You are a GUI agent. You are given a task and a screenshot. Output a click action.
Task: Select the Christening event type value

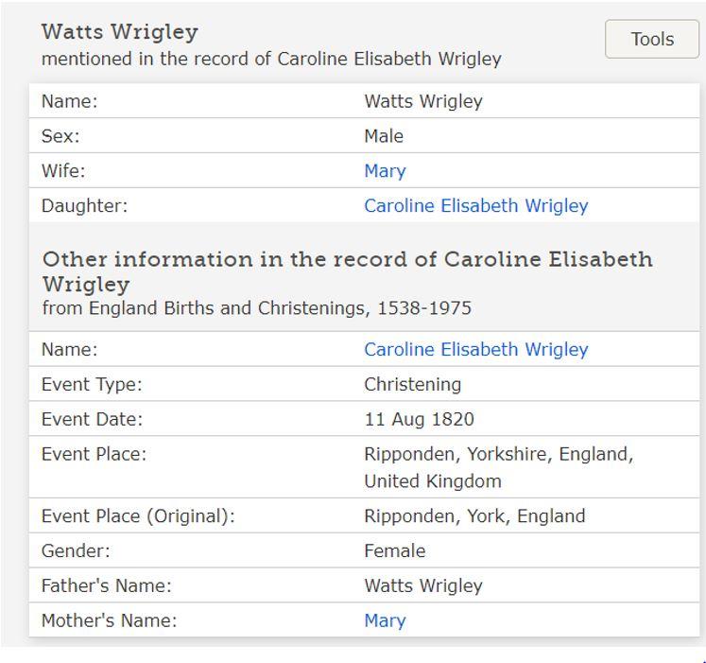coord(412,385)
